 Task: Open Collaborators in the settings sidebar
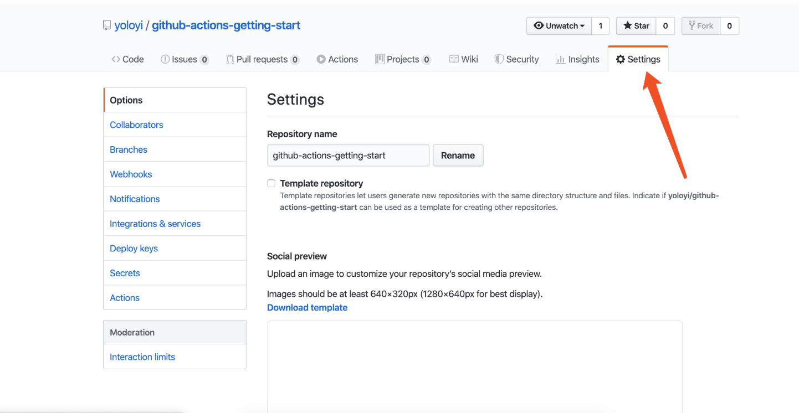click(175, 125)
